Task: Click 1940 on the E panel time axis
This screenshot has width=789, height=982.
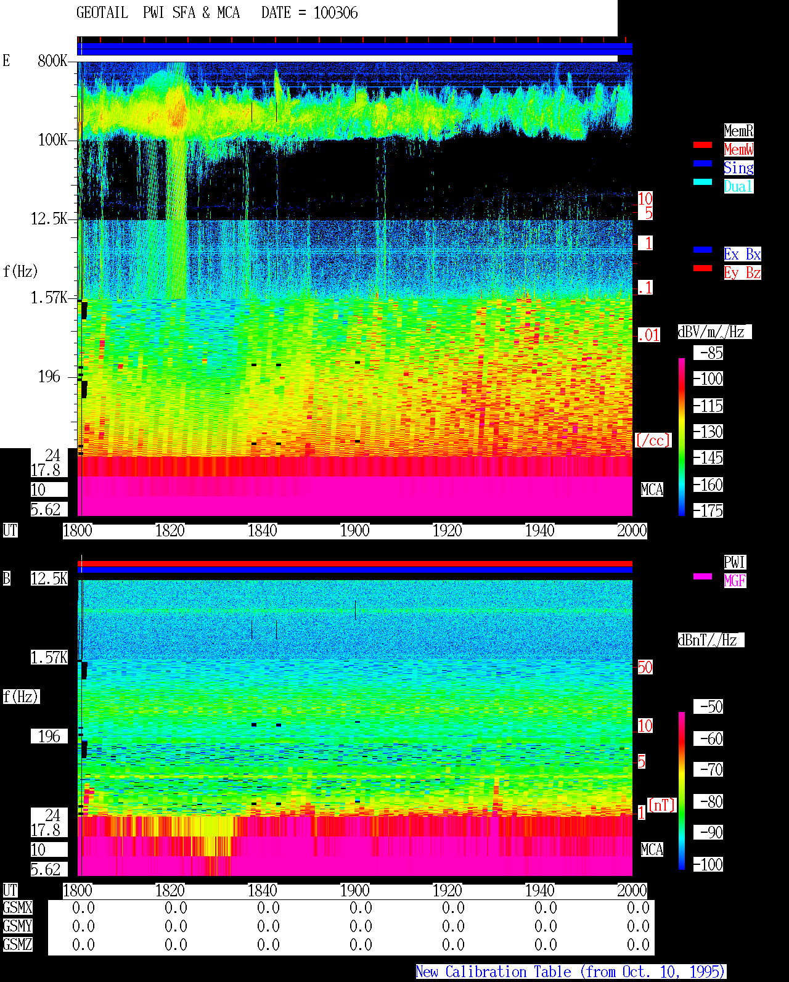Action: point(539,530)
